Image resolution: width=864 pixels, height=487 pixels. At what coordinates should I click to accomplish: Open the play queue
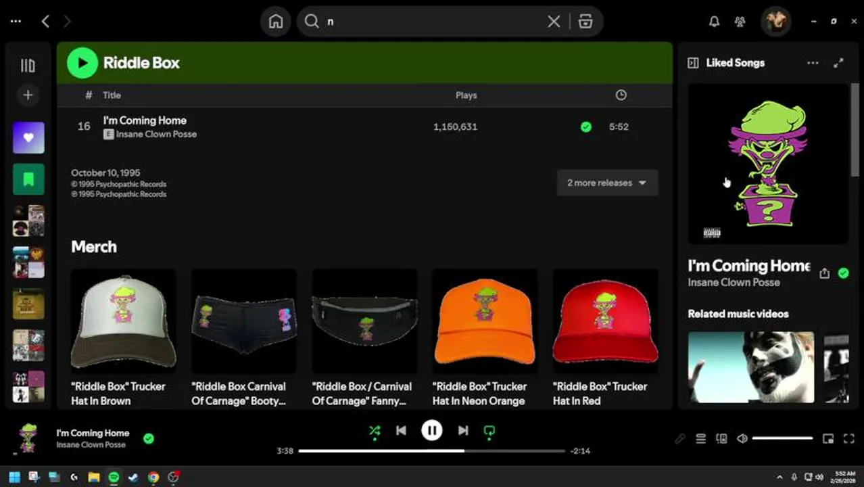(x=700, y=438)
